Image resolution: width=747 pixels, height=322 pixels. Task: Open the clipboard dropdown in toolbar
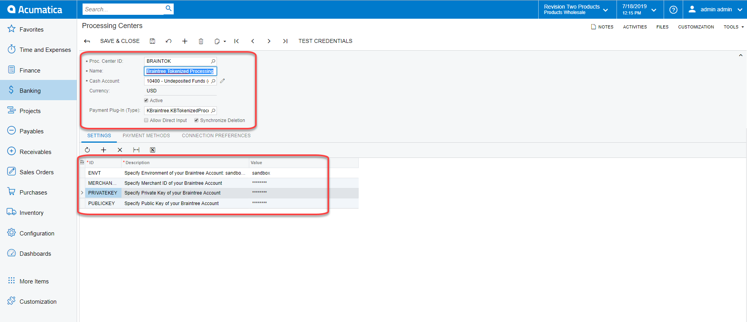pos(220,41)
